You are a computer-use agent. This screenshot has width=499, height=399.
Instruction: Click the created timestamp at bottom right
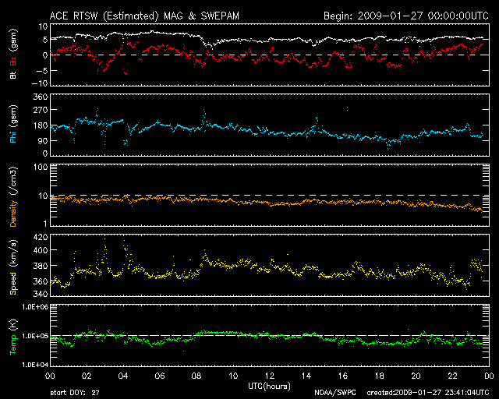(x=423, y=393)
